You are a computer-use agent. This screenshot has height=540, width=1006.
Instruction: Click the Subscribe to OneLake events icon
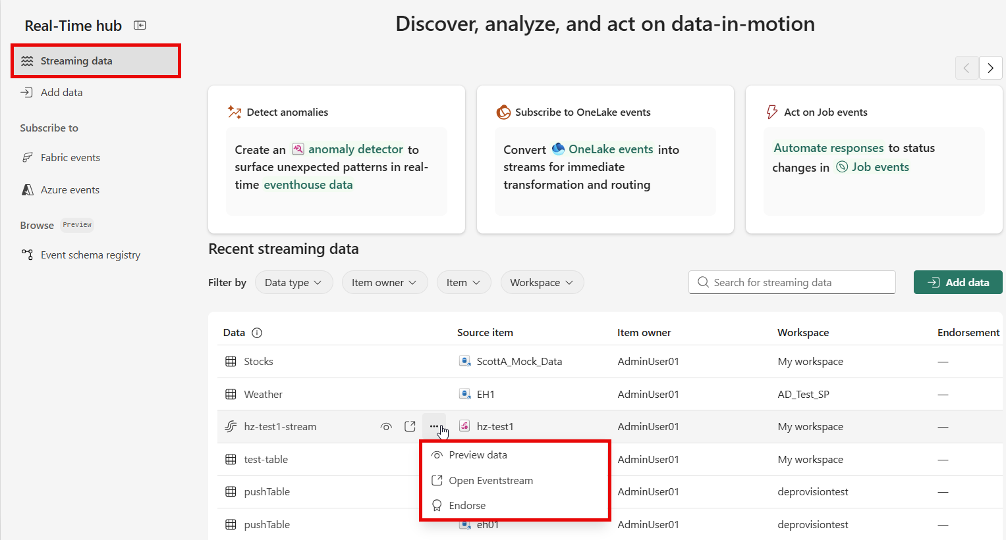tap(503, 112)
